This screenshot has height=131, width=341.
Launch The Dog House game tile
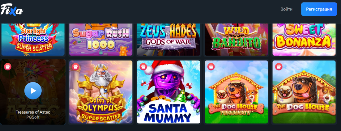304,92
